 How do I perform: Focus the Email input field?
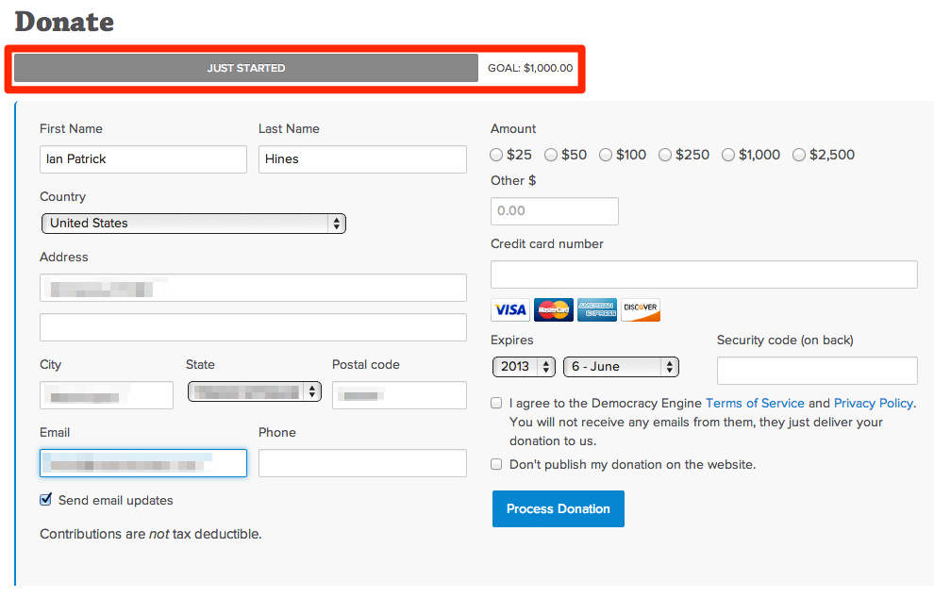point(143,463)
